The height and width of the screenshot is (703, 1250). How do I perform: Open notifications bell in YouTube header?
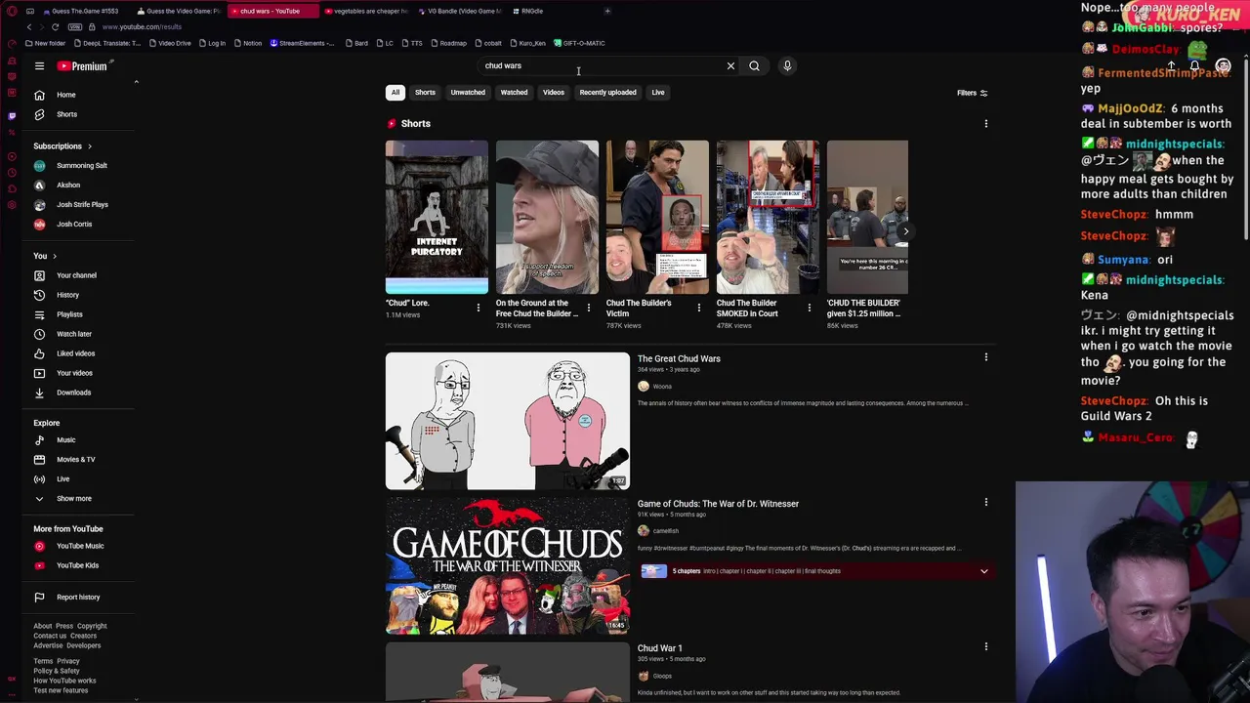1193,66
